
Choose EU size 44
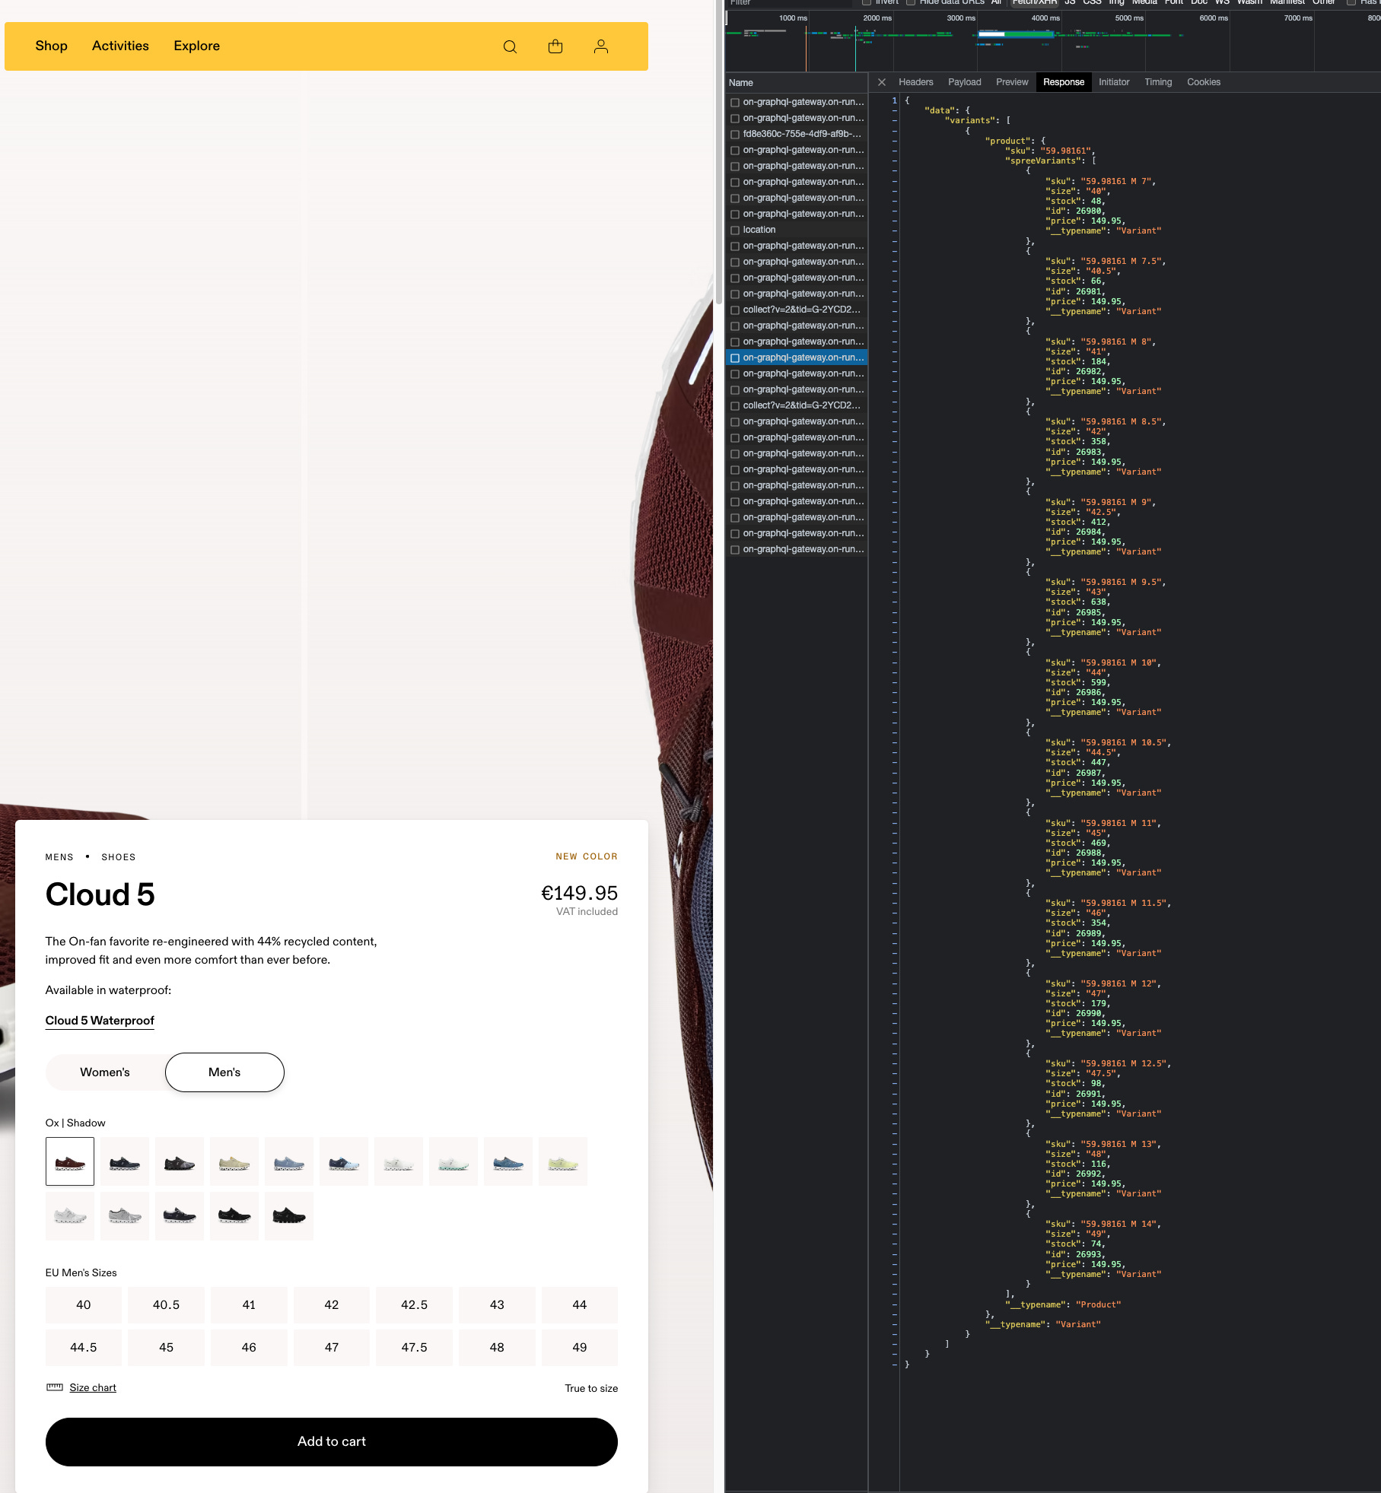click(580, 1304)
